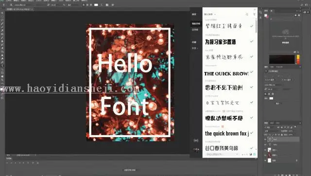The image size is (311, 176).
Task: Select the Horizontal Type tool
Action: [x=2, y=66]
